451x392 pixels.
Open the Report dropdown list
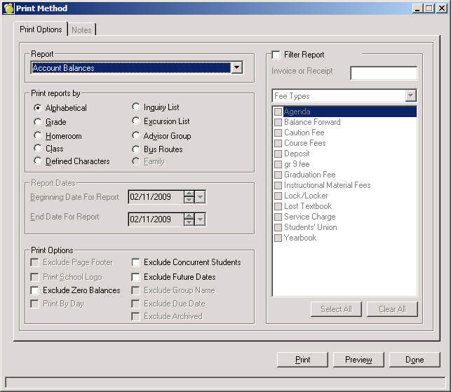236,68
